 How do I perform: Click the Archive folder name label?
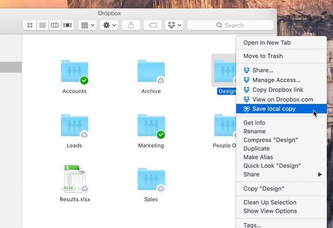tap(151, 91)
